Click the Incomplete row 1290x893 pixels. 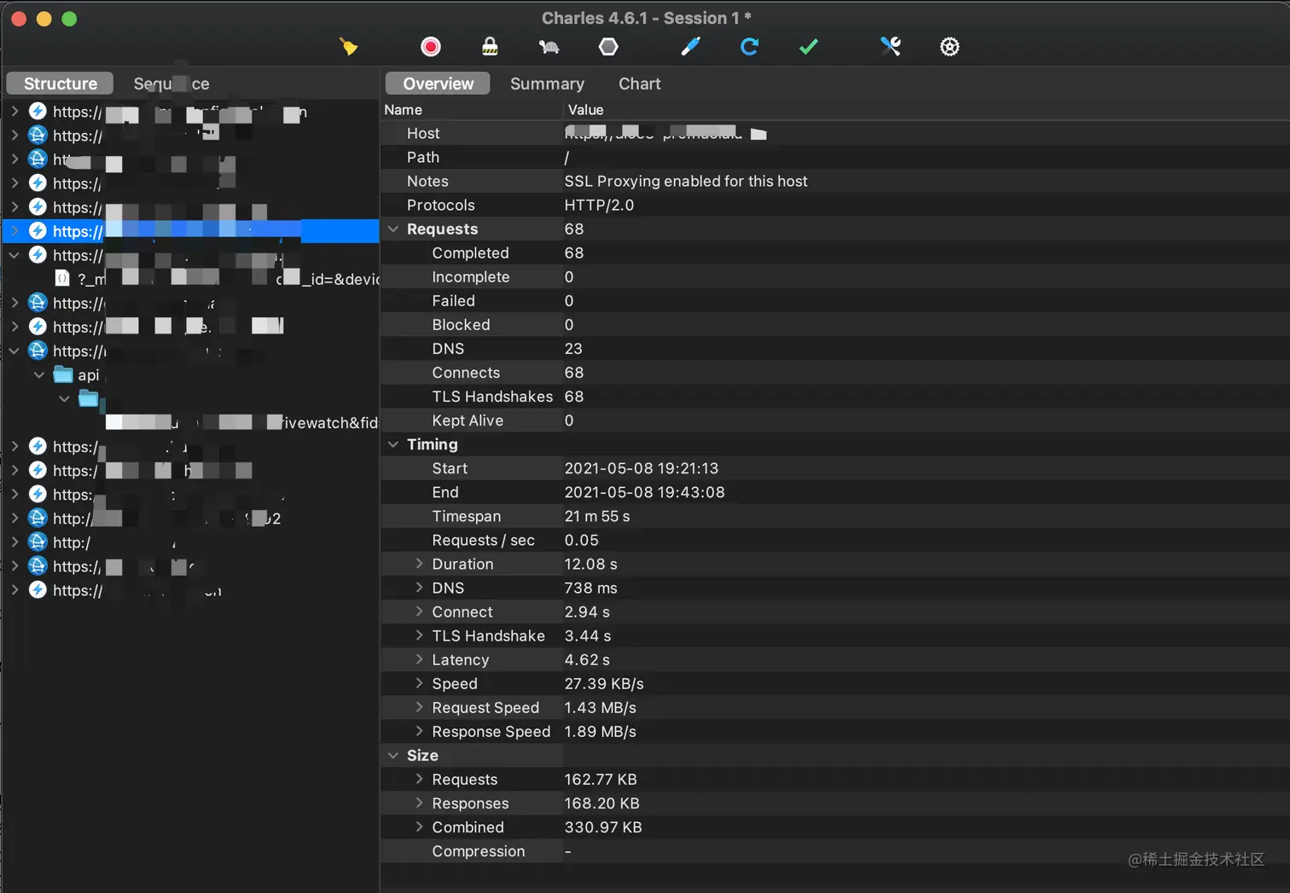[835, 277]
